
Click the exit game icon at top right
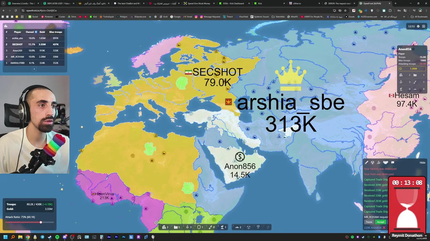pyautogui.click(x=424, y=26)
